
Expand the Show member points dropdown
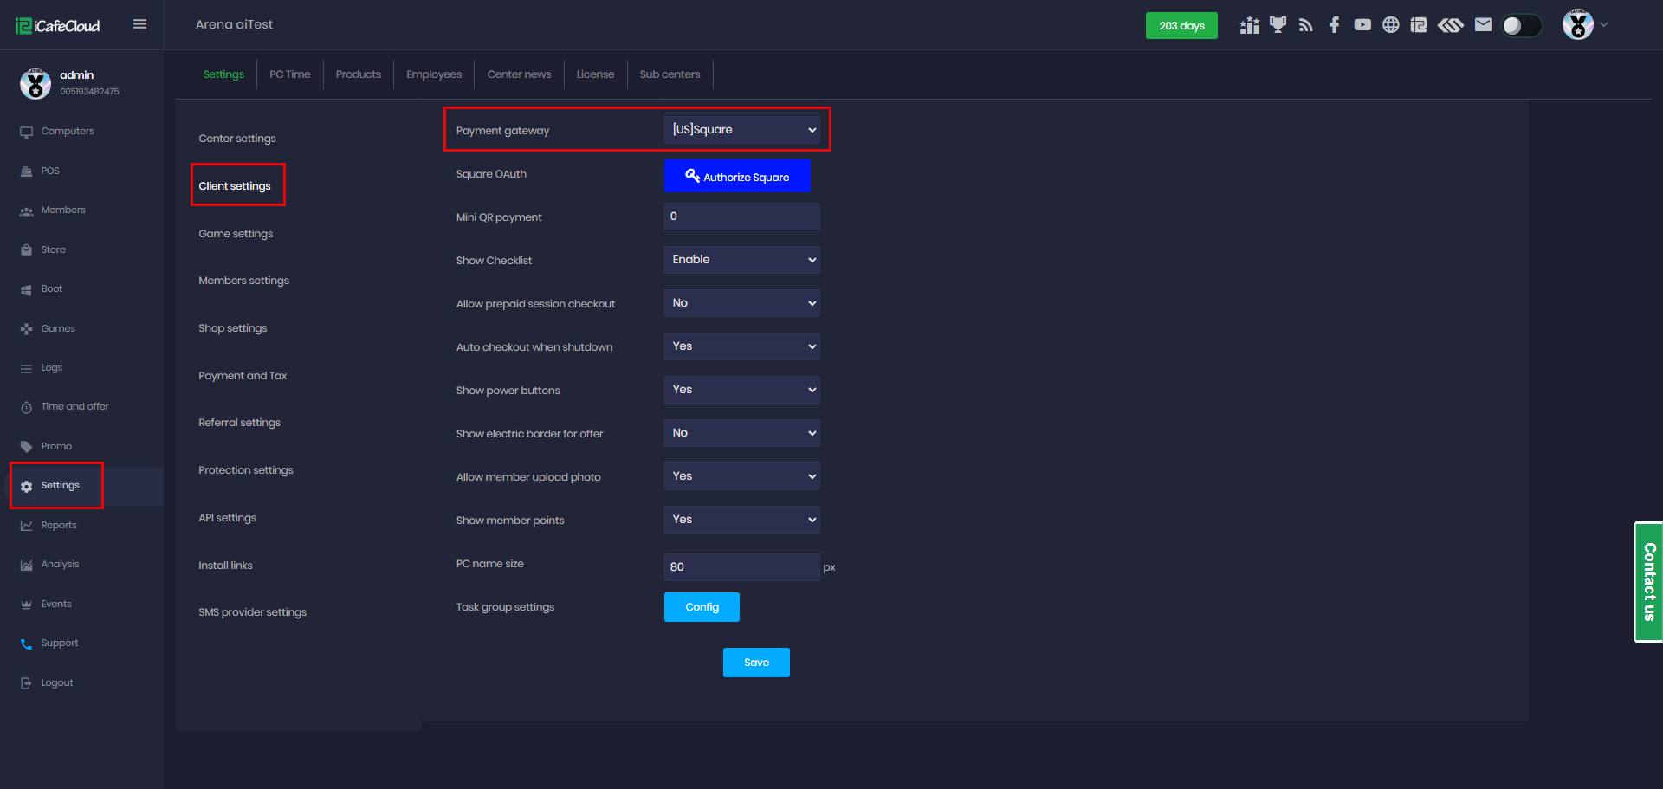741,520
